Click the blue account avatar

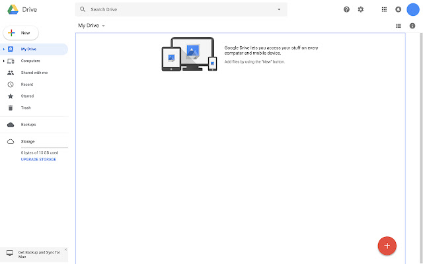pos(413,10)
